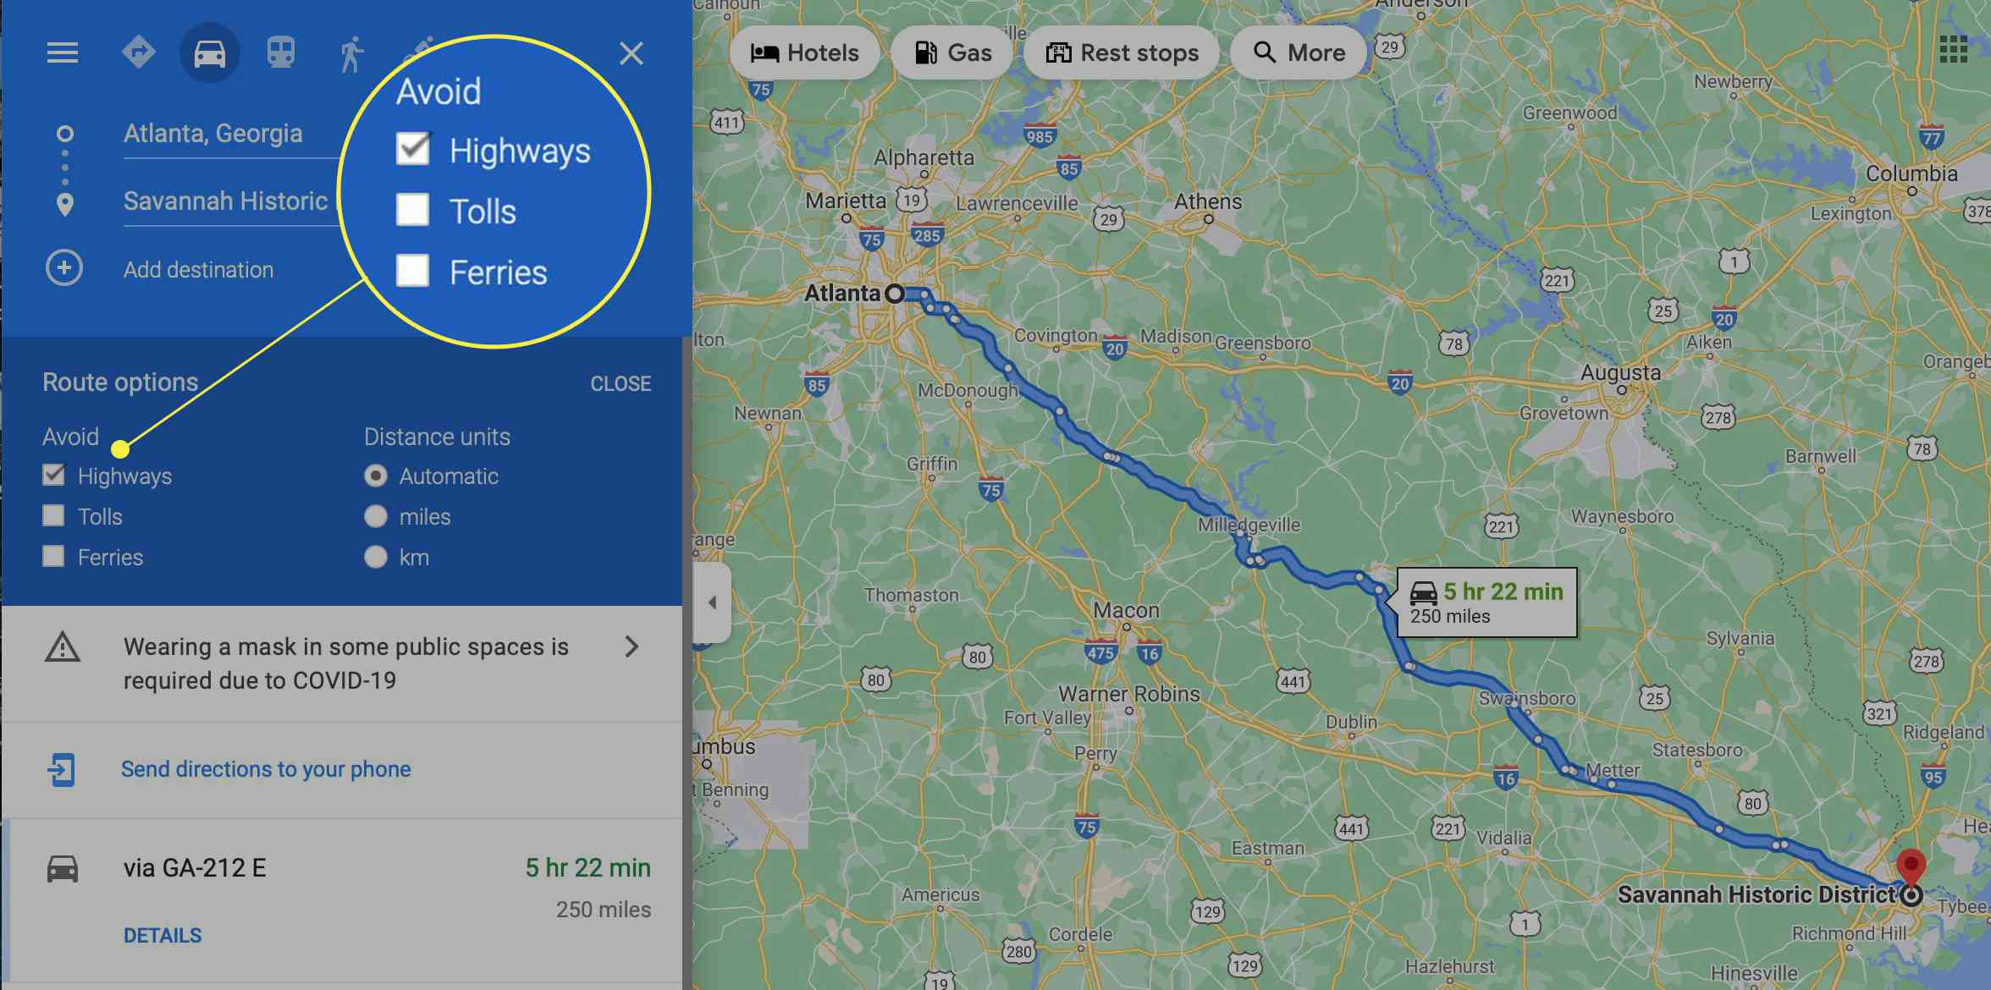This screenshot has height=990, width=1991.
Task: Click Send directions to your phone
Action: [267, 768]
